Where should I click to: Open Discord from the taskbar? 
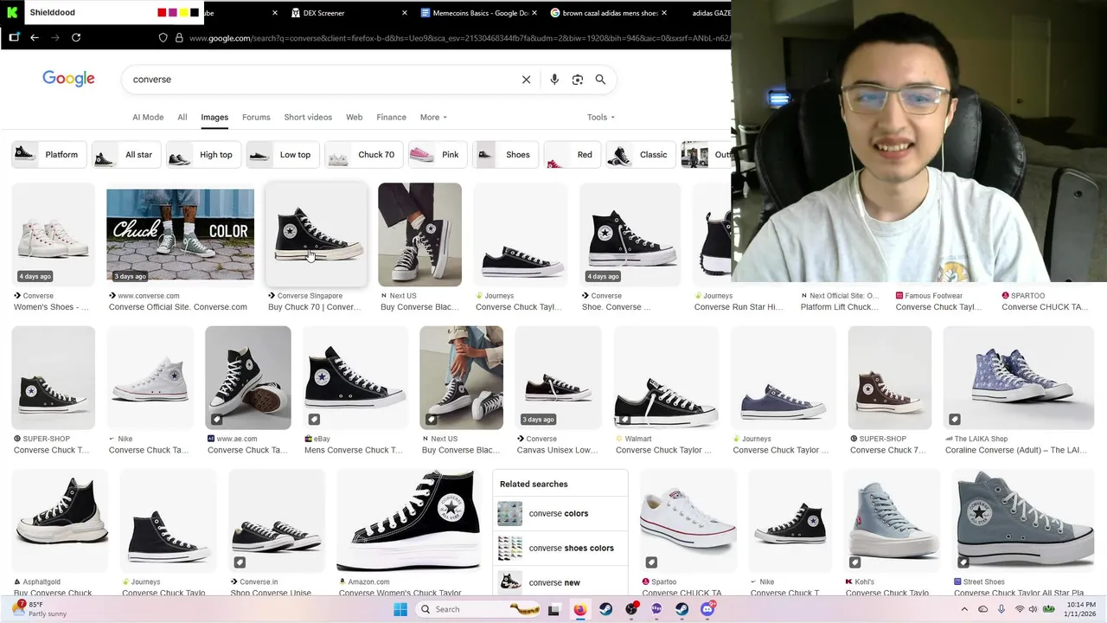coord(707,609)
